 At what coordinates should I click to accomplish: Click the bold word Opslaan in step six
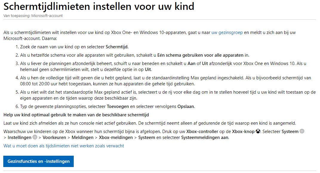[x=186, y=106]
